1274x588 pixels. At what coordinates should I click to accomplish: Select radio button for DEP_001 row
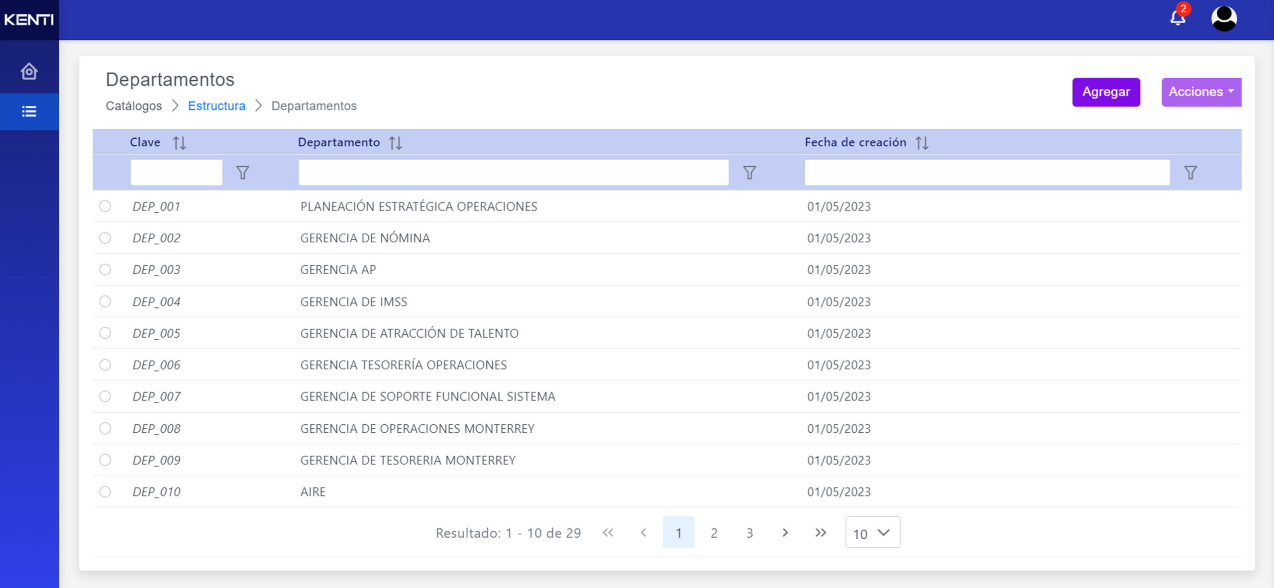105,206
